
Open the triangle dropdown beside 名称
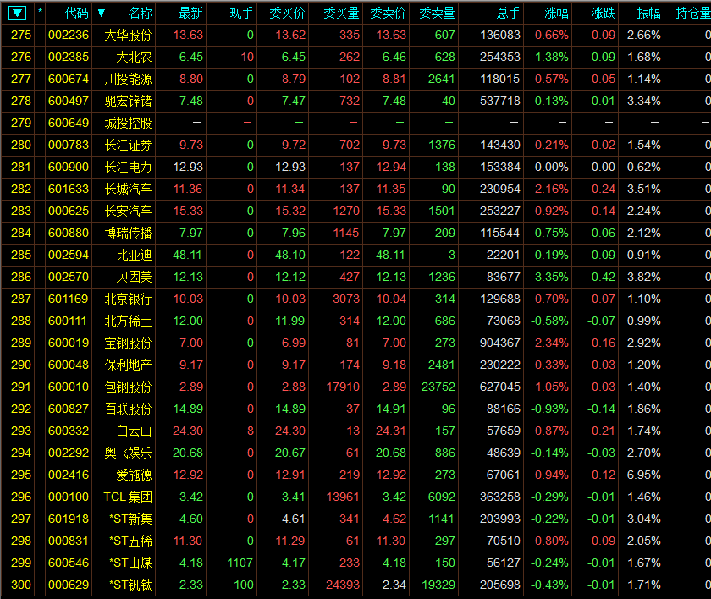(102, 13)
